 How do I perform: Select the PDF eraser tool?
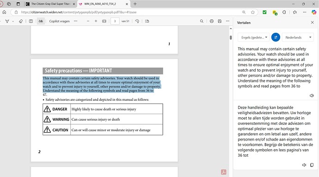pos(20,21)
